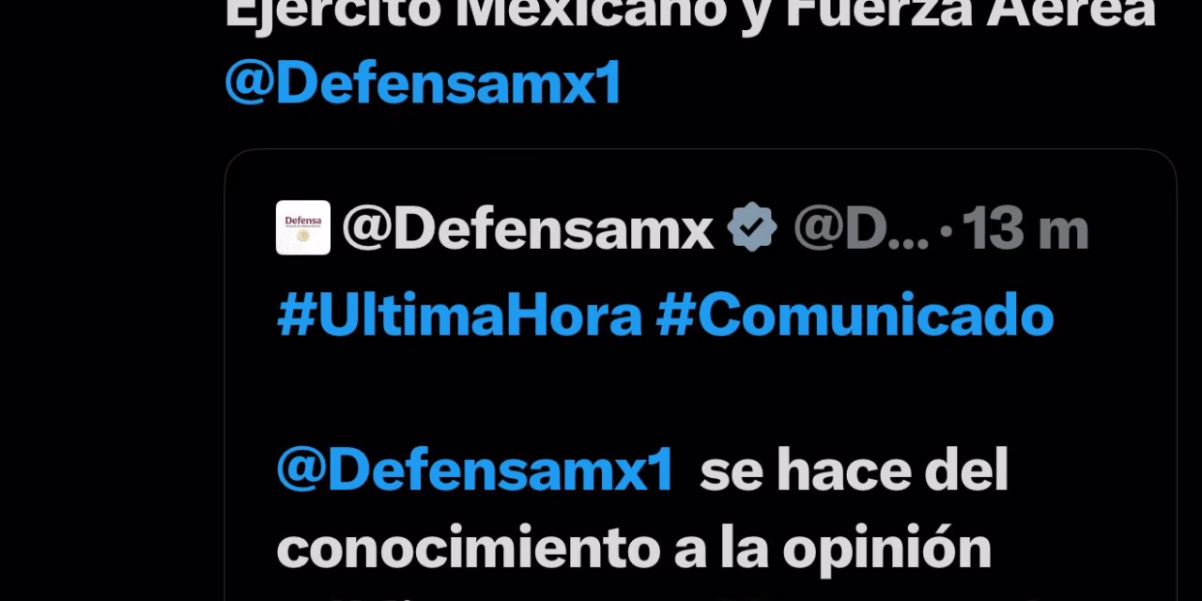Open the 13 m timestamp
This screenshot has width=1202, height=601.
[1025, 230]
